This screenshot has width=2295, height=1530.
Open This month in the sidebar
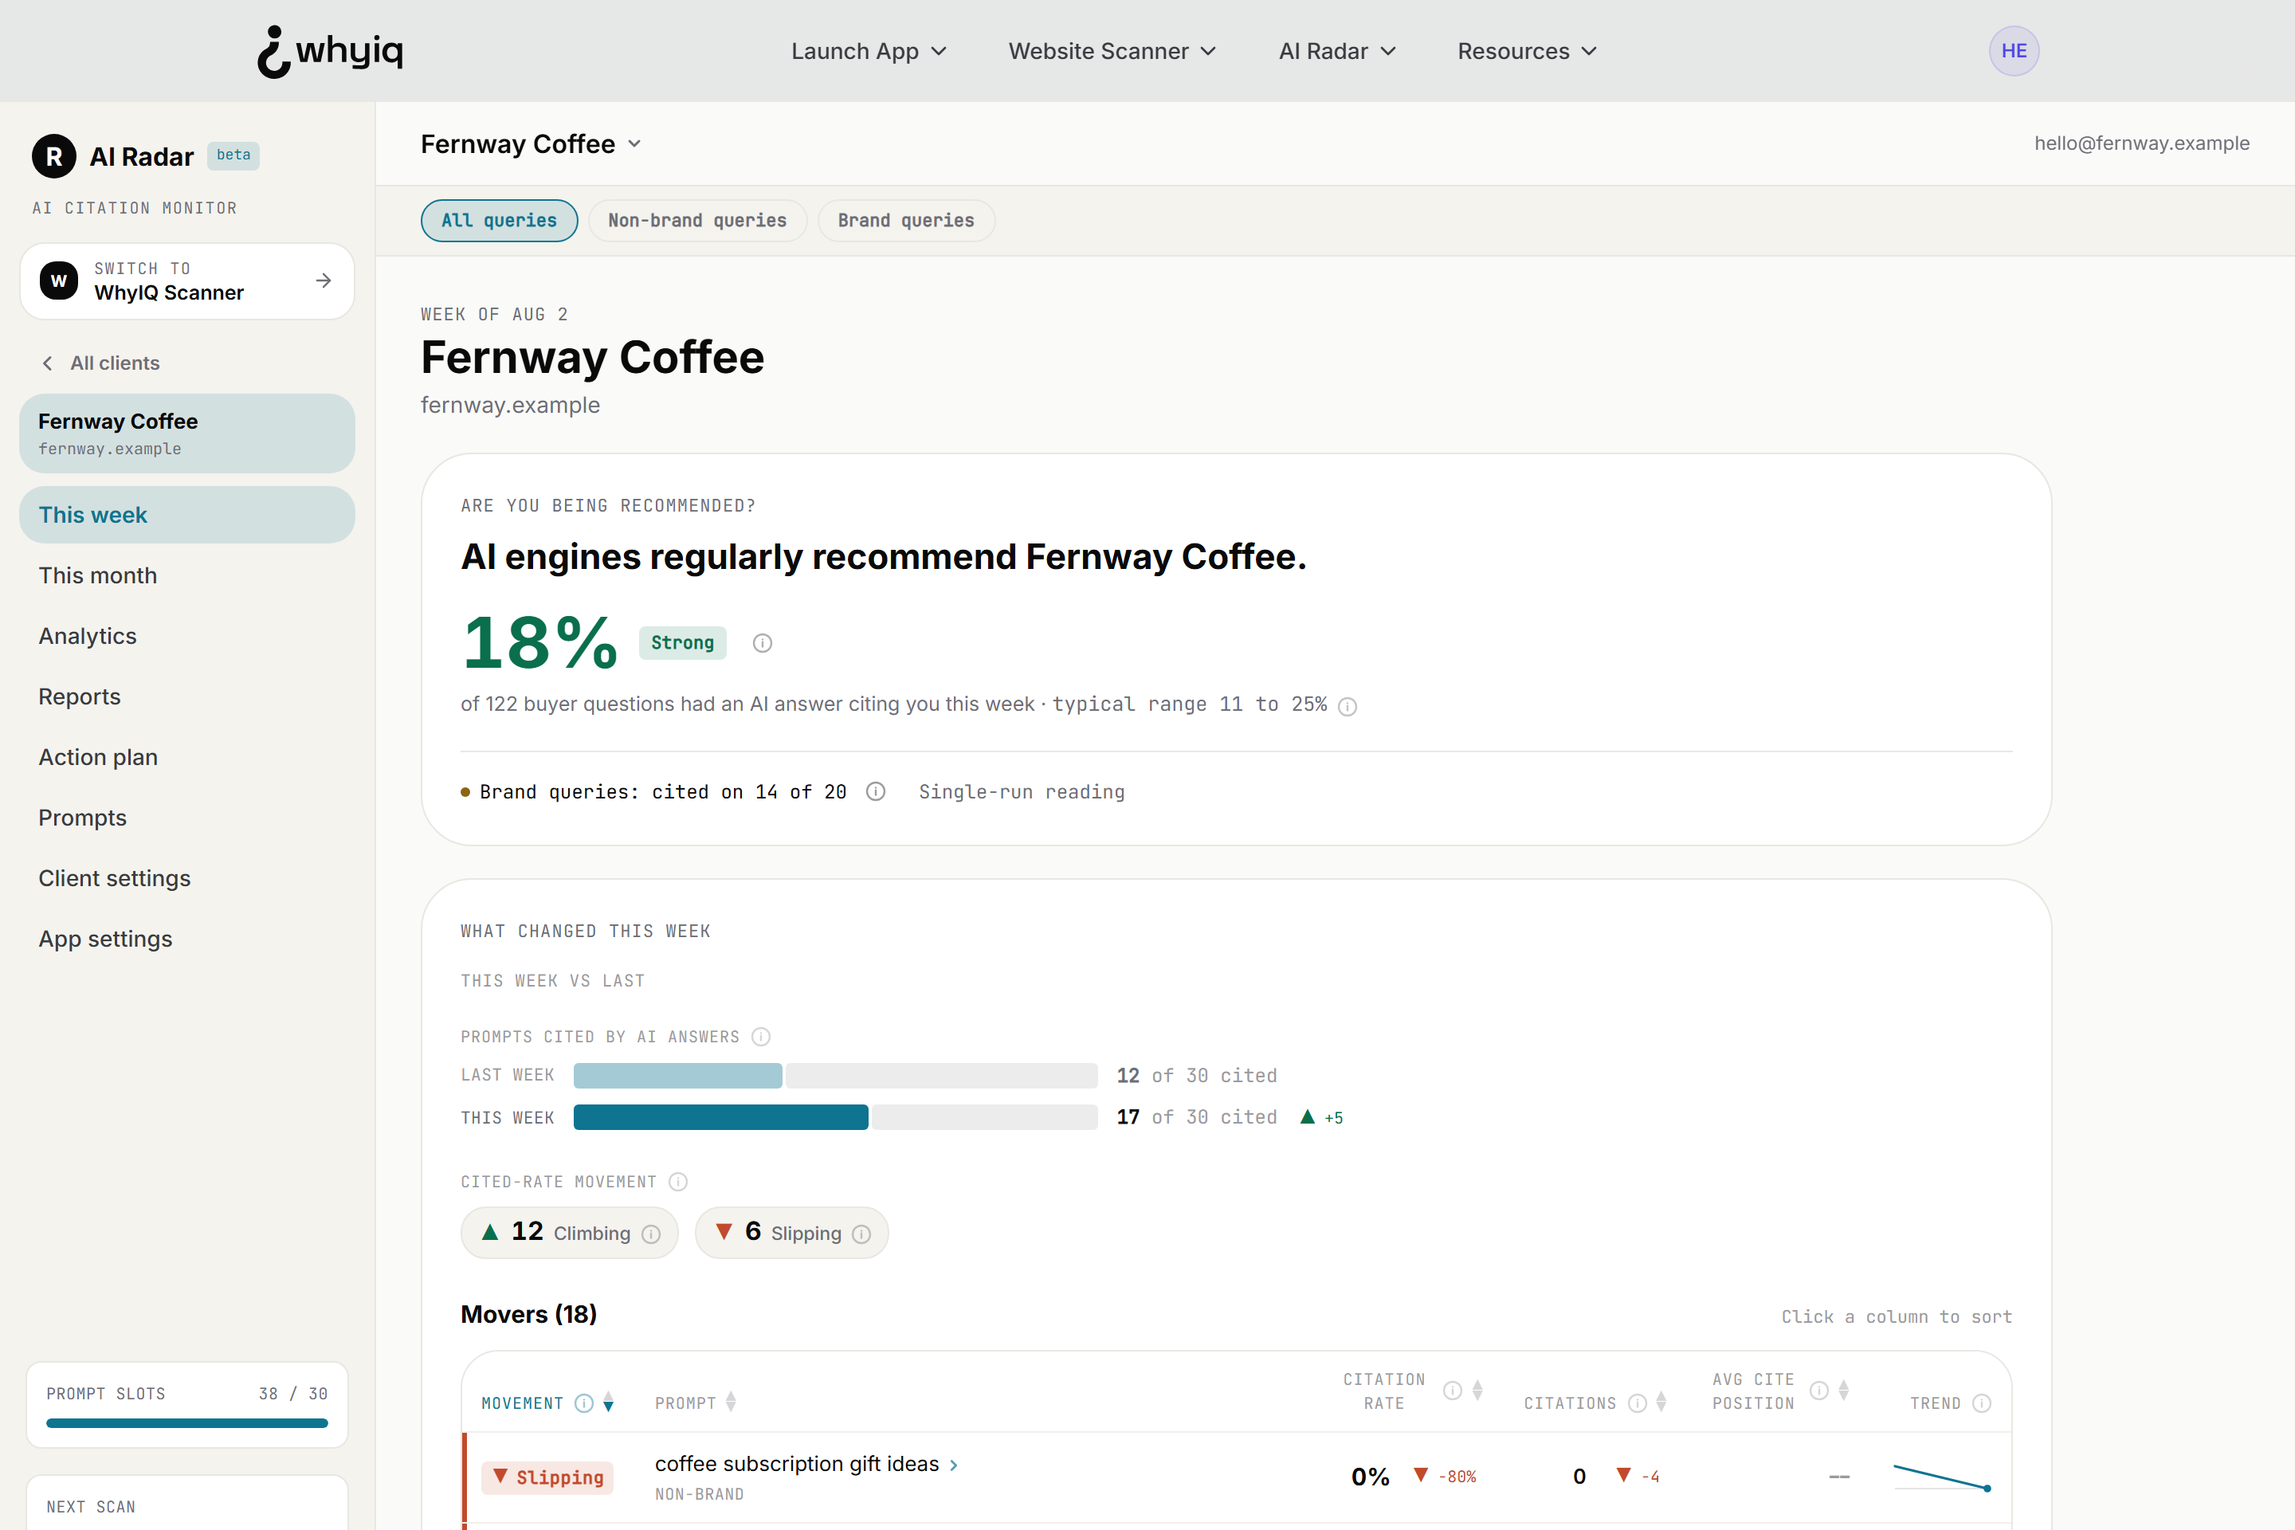point(186,575)
